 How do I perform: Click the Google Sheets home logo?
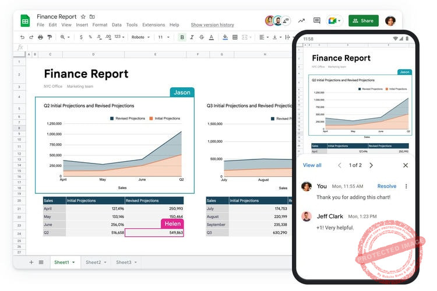coord(25,20)
